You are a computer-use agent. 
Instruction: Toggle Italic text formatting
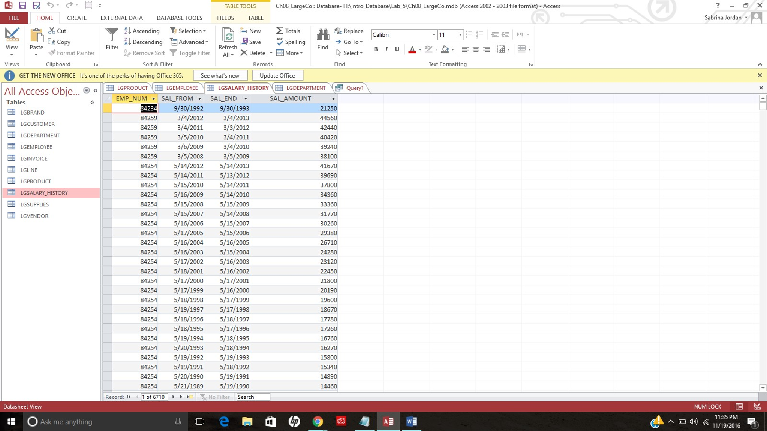[386, 49]
